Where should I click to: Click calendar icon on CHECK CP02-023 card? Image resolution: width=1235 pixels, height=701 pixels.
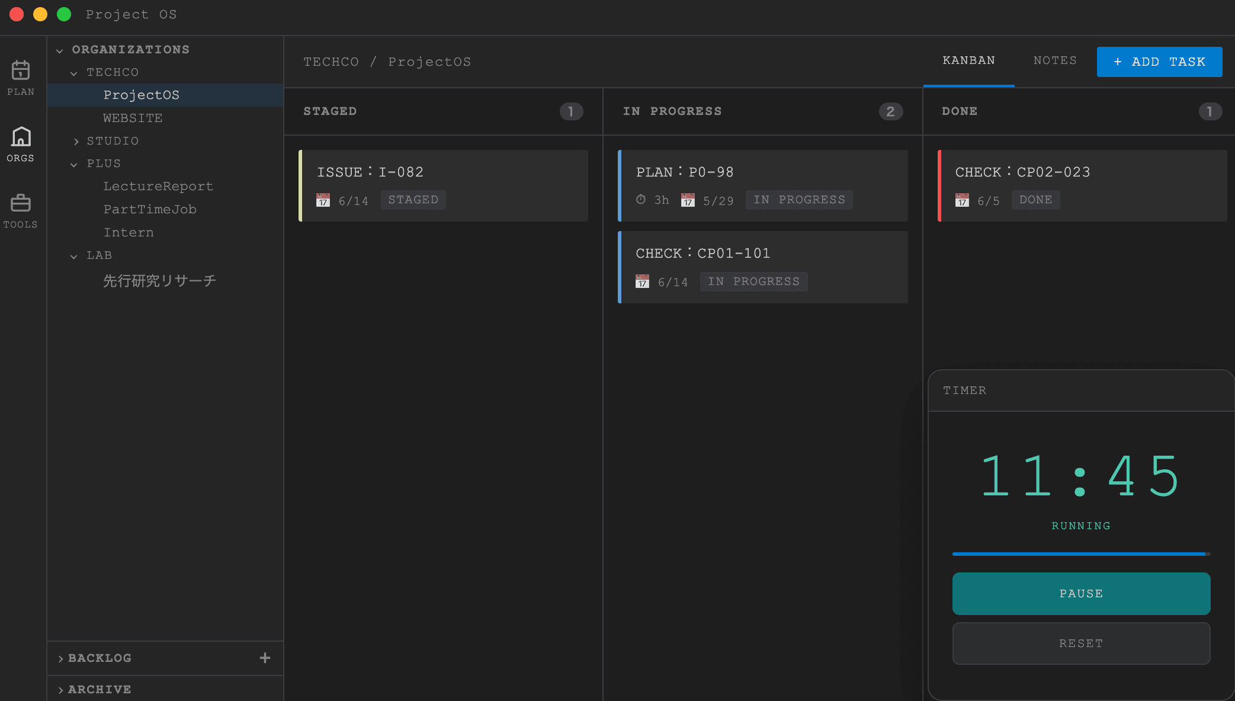click(962, 200)
